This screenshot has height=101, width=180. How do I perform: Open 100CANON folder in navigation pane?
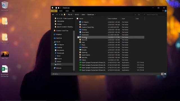pos(60,21)
